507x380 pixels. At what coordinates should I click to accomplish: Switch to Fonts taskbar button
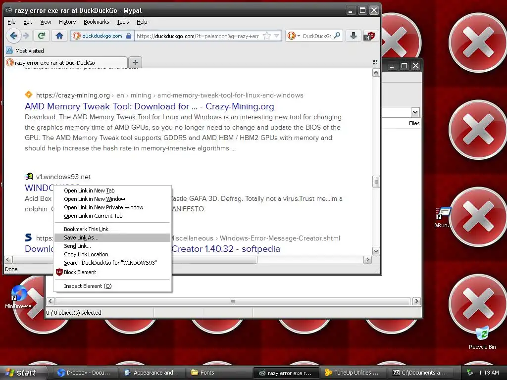coord(219,373)
